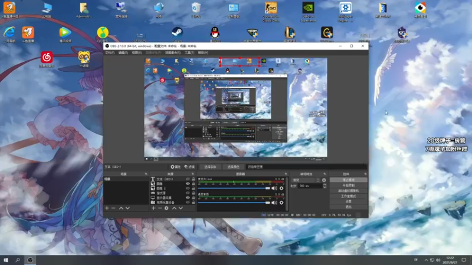Open the 桌面音频 mixer gear settings
Viewport: 472px width, 265px height.
281,203
